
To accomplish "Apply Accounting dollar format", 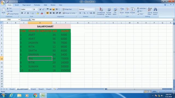I will click(x=80, y=13).
